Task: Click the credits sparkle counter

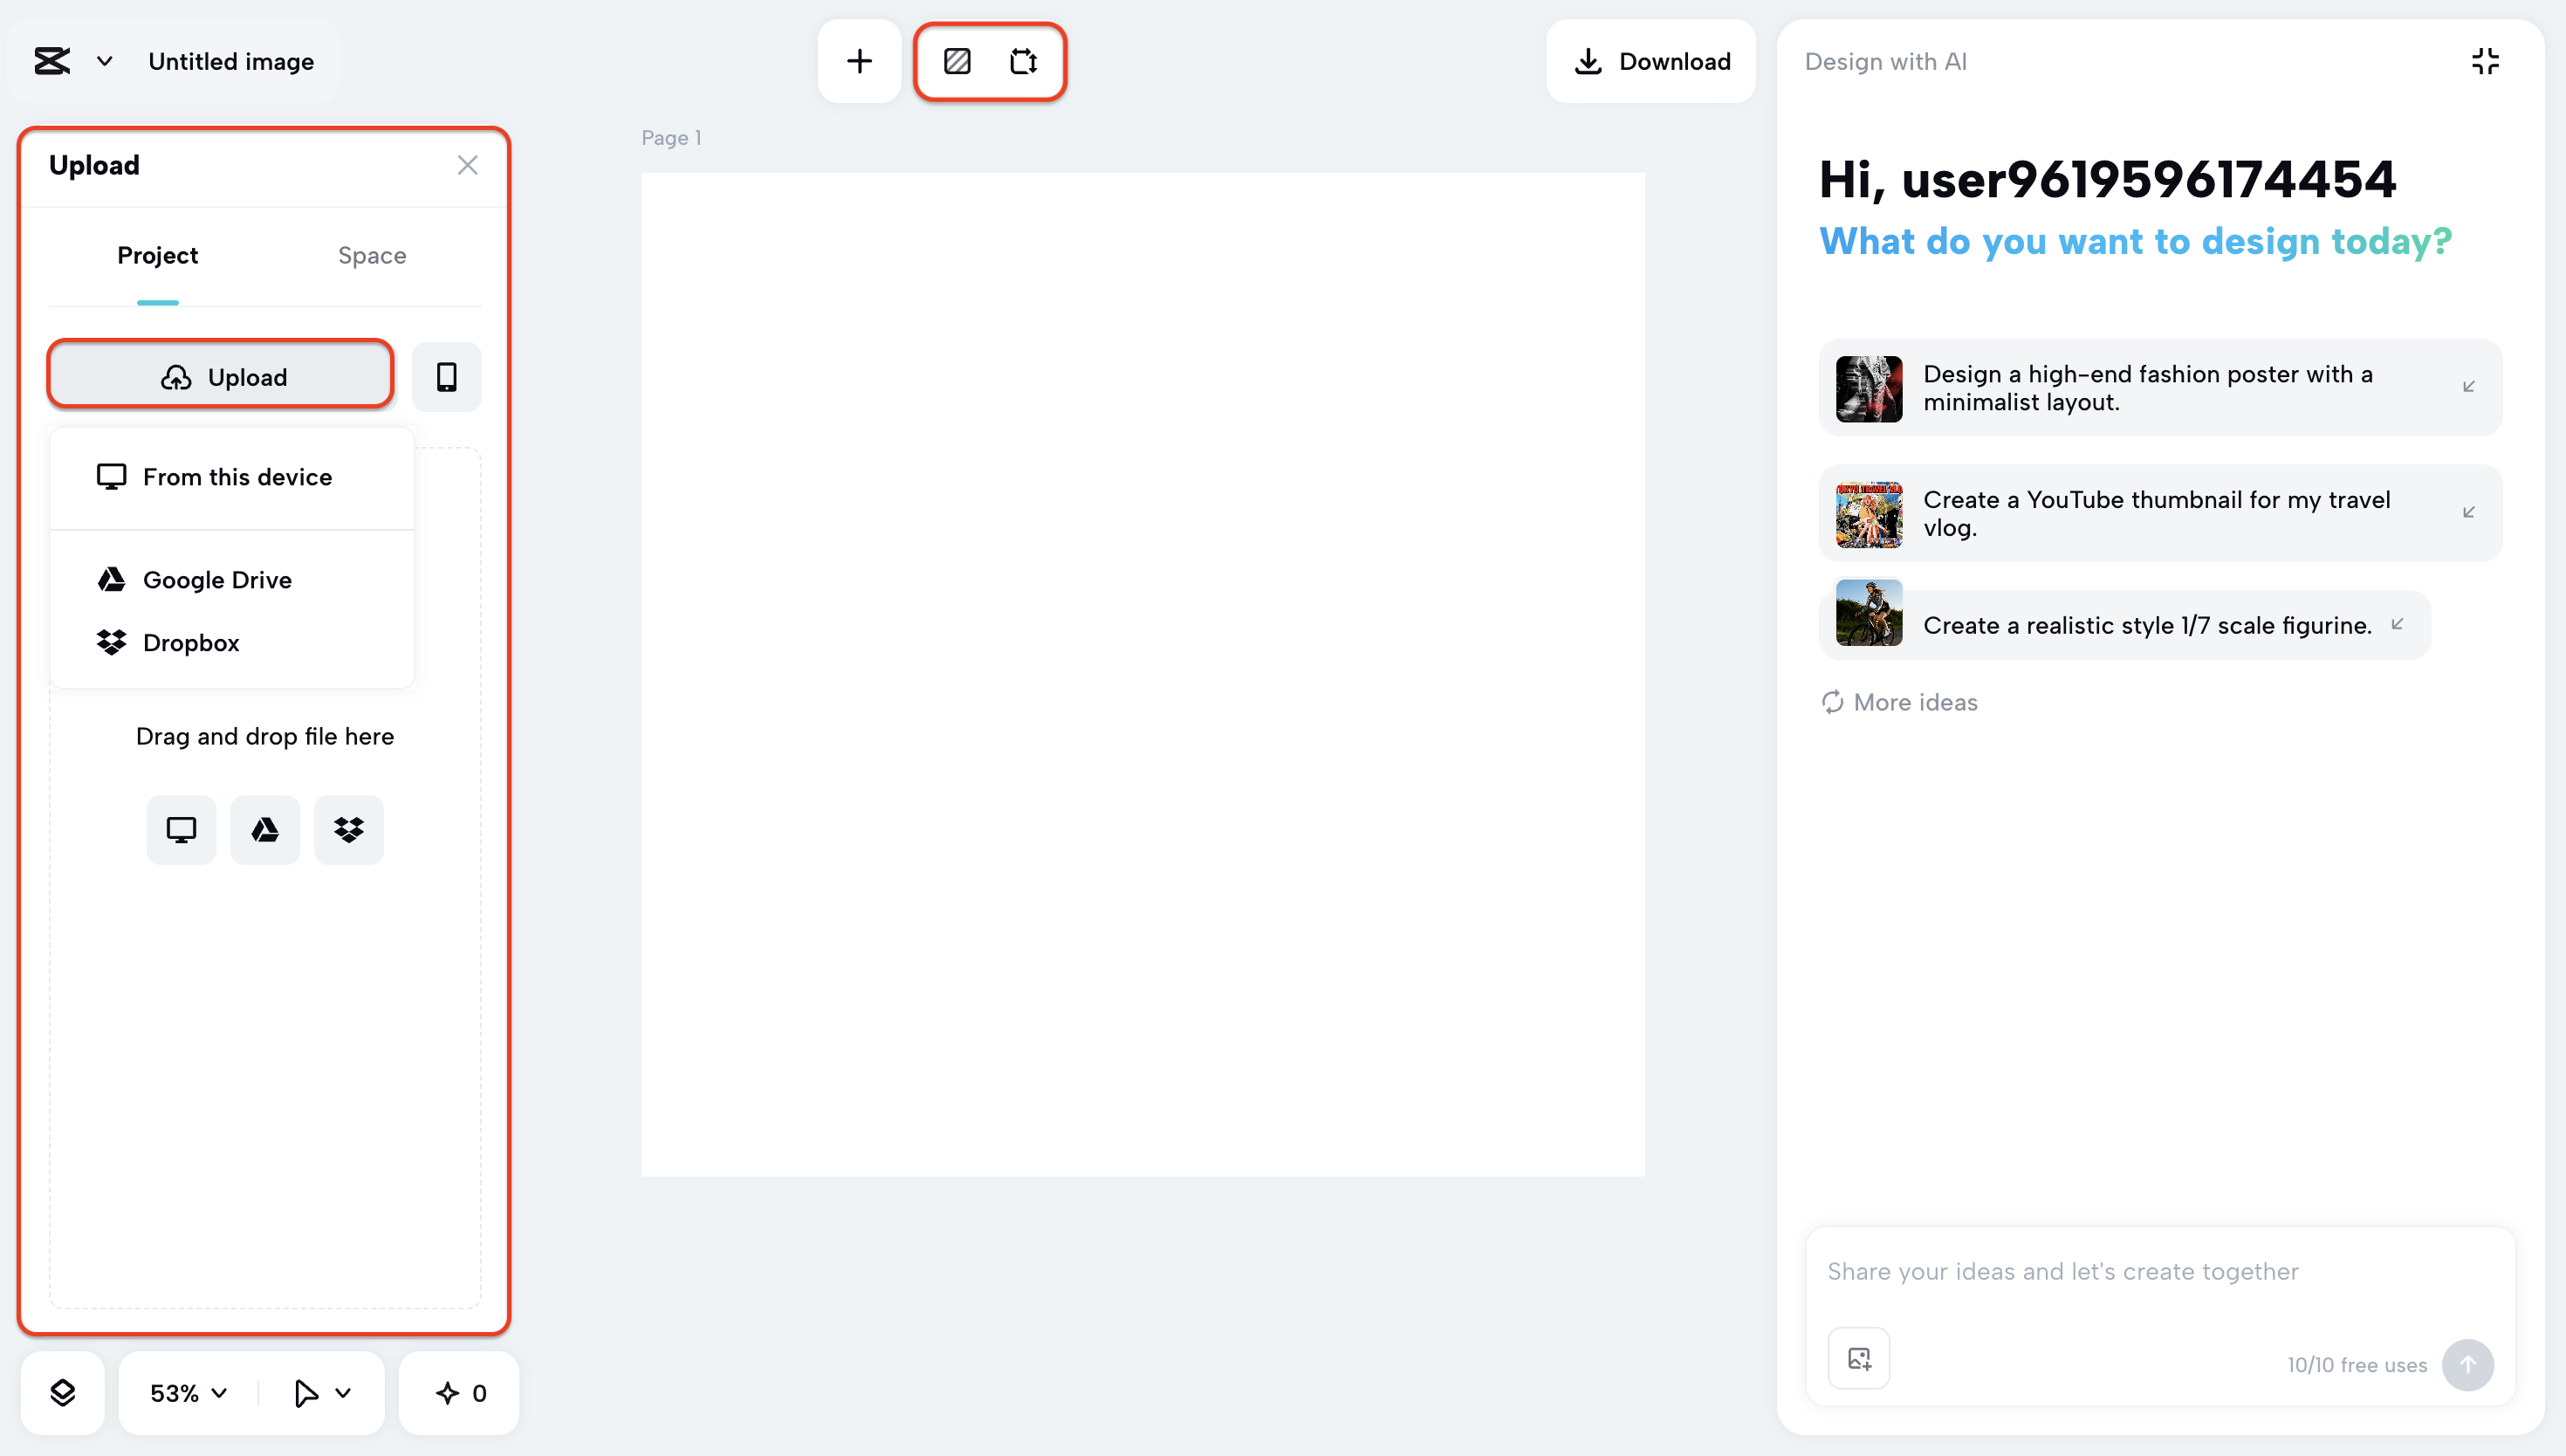Action: tap(460, 1392)
